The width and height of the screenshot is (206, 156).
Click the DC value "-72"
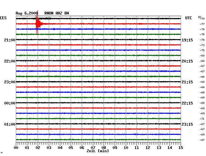202,50
